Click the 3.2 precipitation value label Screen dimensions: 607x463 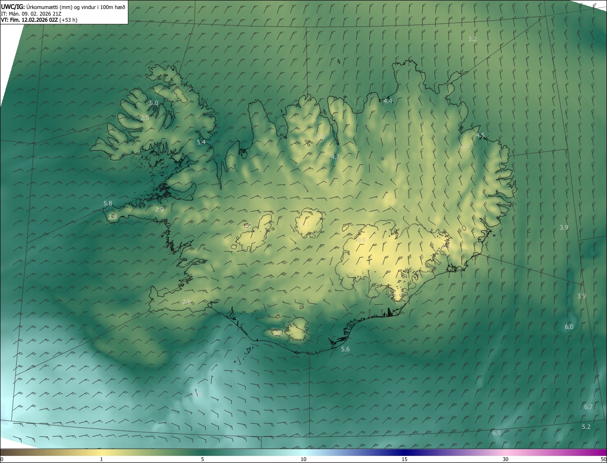(x=472, y=39)
